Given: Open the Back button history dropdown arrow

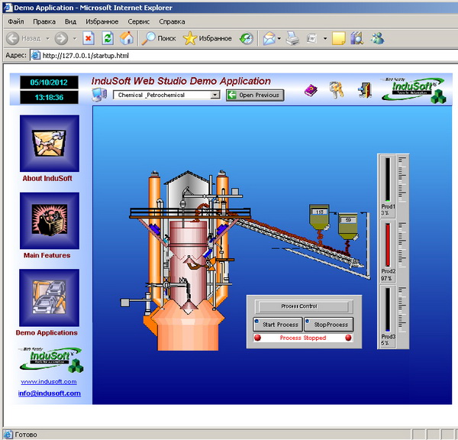Looking at the screenshot, I should point(47,38).
